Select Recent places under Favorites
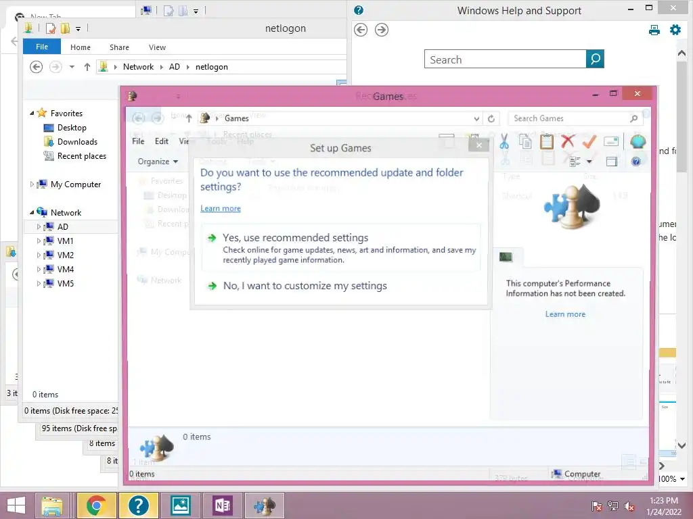 point(82,156)
